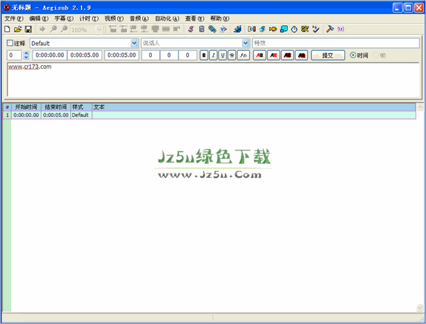Screen dimensions: 426x324
Task: Toggle underline formatting button U
Action: (222, 55)
